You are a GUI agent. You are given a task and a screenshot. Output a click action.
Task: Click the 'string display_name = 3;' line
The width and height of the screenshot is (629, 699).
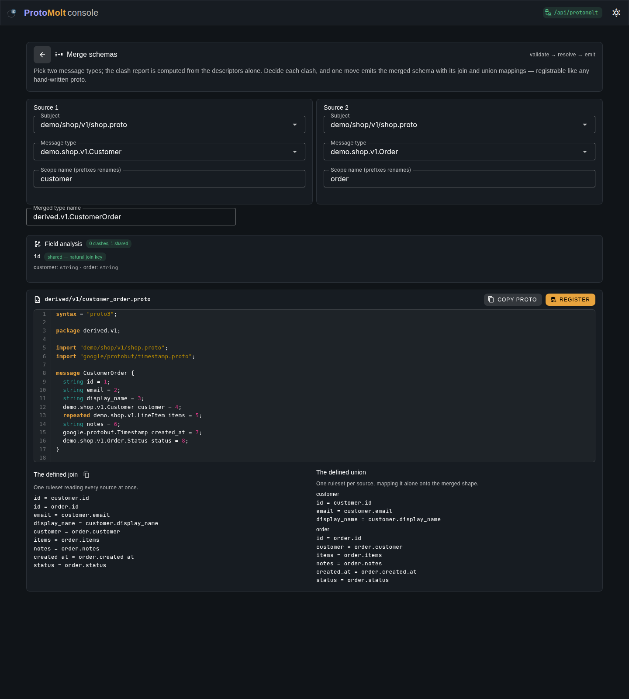click(104, 398)
